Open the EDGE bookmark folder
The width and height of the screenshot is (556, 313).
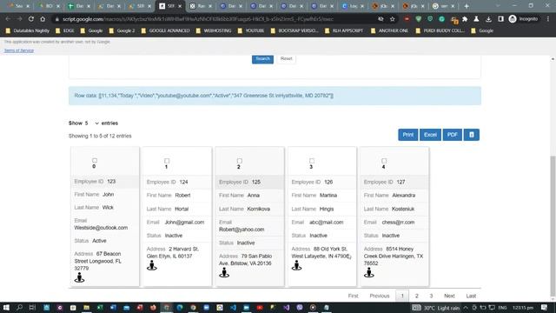[65, 31]
